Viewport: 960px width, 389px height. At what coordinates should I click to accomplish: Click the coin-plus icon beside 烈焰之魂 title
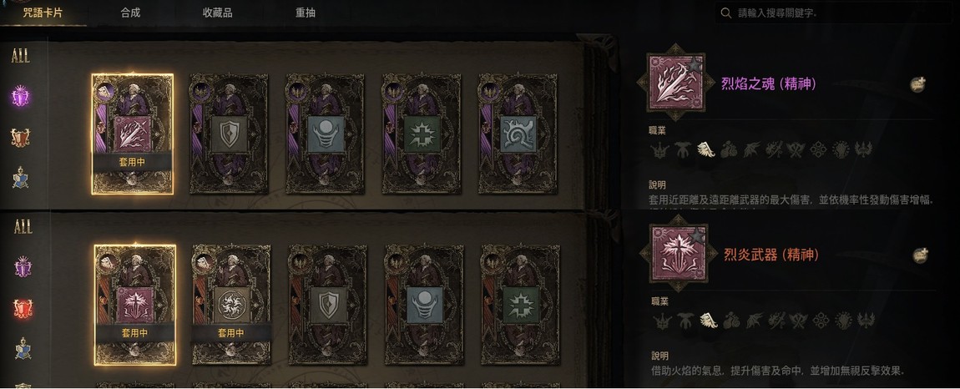[x=917, y=84]
